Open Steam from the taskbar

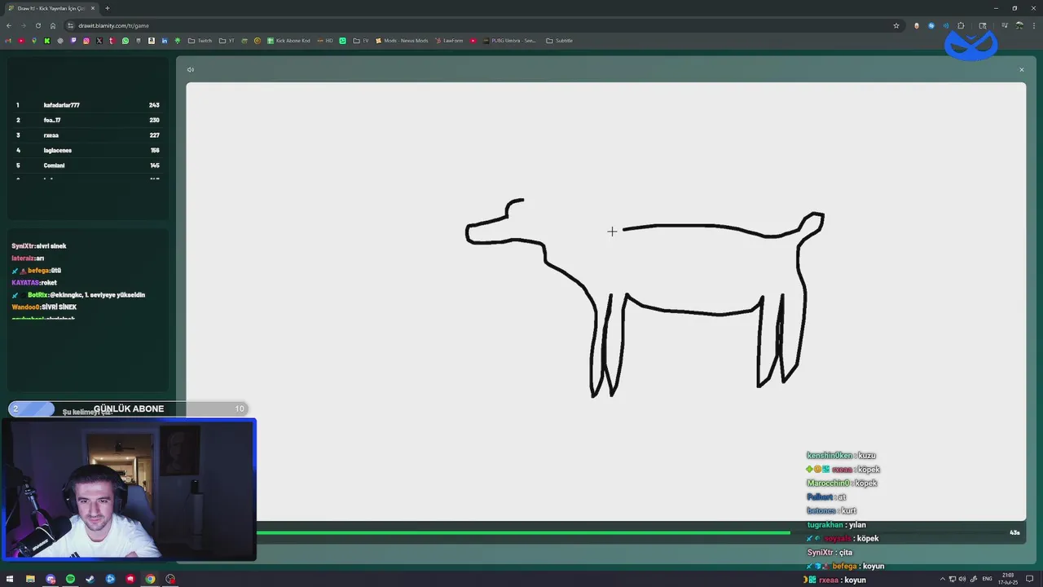tap(90, 579)
